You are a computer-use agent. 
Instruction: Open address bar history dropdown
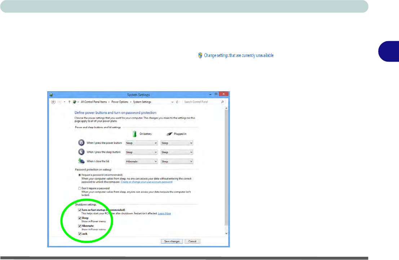[172, 102]
